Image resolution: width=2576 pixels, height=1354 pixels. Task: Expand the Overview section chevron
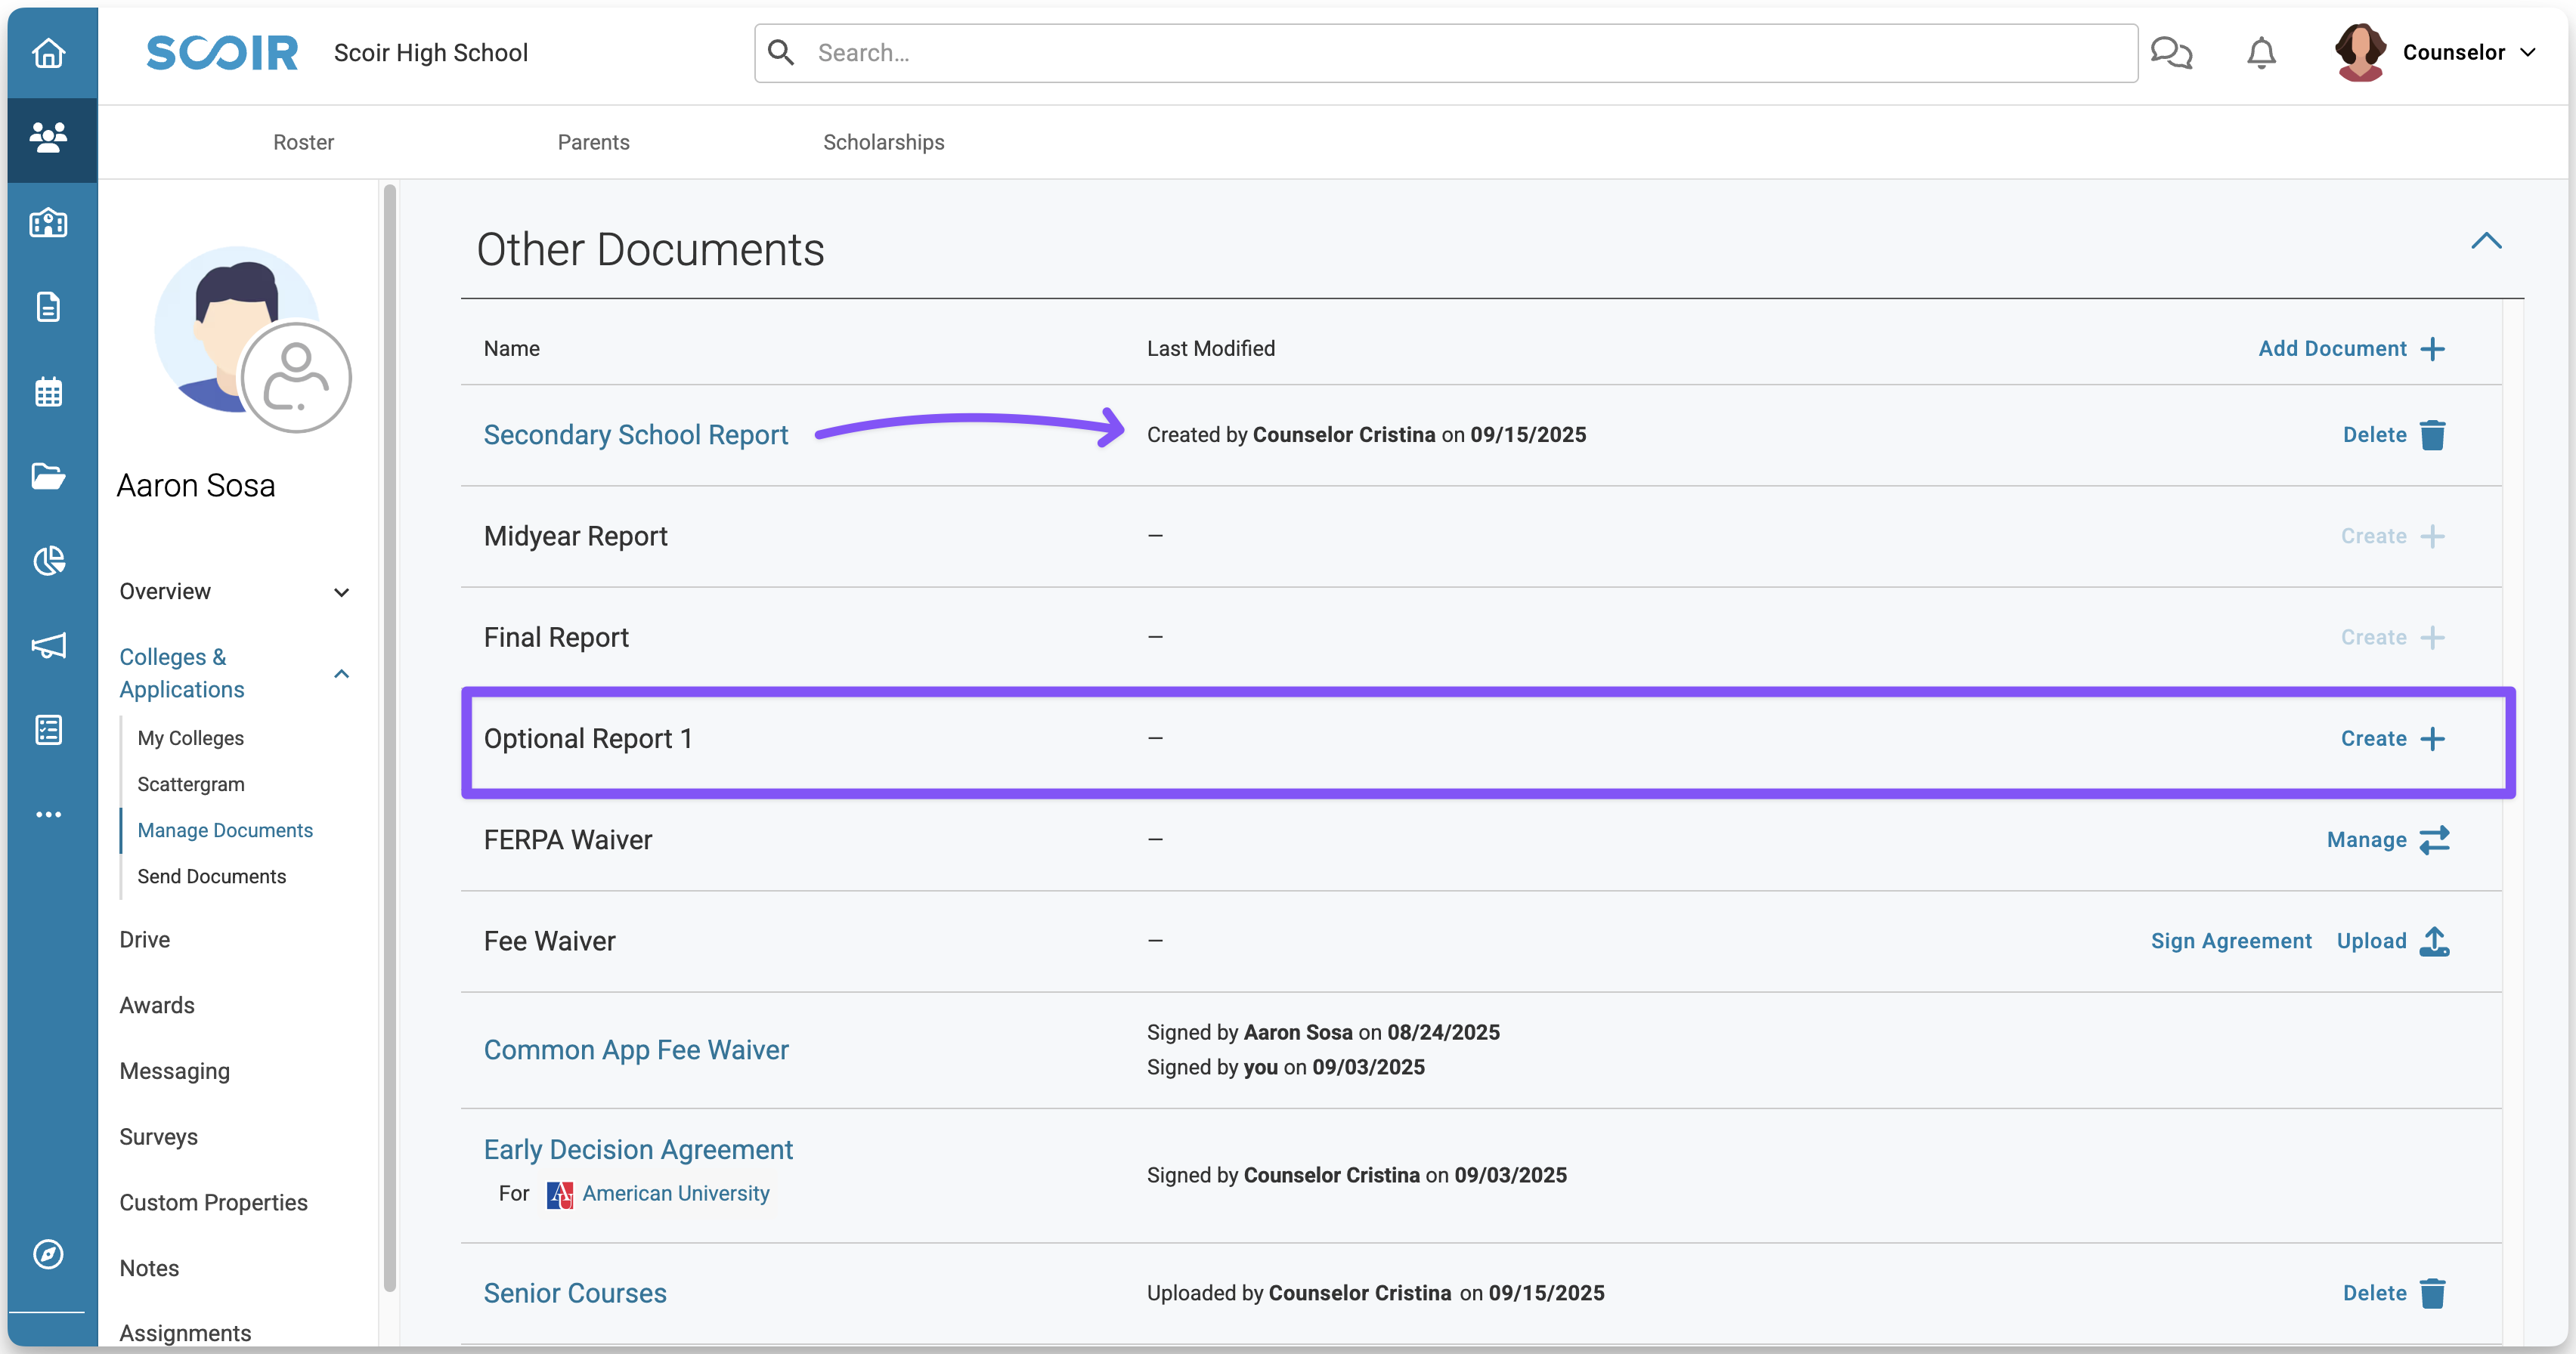coord(341,592)
